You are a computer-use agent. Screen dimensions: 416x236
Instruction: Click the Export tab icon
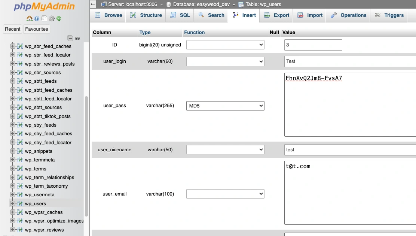[x=267, y=15]
